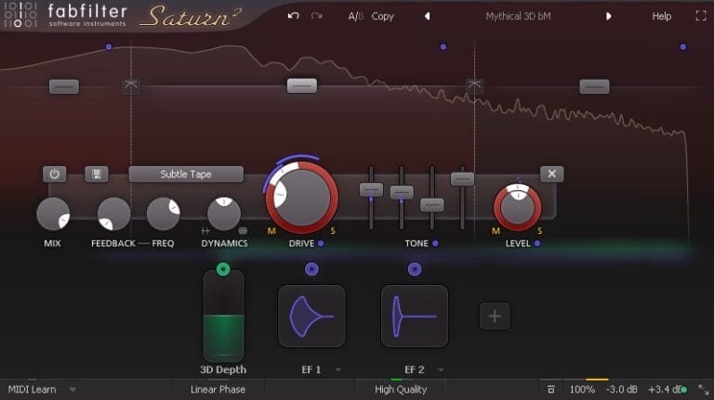
Task: Click the -3.0 dB input level value
Action: click(622, 390)
